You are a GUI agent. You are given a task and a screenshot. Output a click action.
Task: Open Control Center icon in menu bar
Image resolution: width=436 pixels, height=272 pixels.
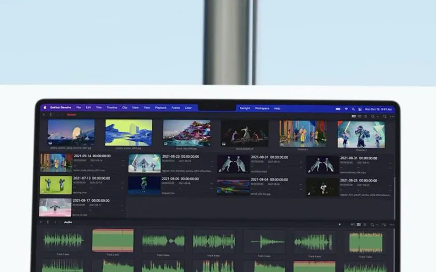(359, 108)
